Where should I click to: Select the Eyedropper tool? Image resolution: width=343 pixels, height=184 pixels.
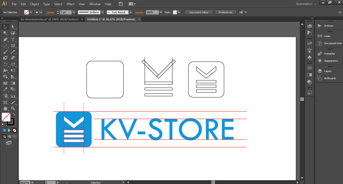tap(5, 89)
